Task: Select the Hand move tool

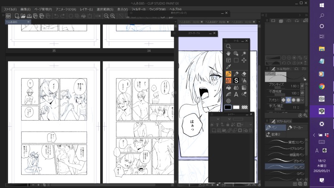Action: [228, 53]
